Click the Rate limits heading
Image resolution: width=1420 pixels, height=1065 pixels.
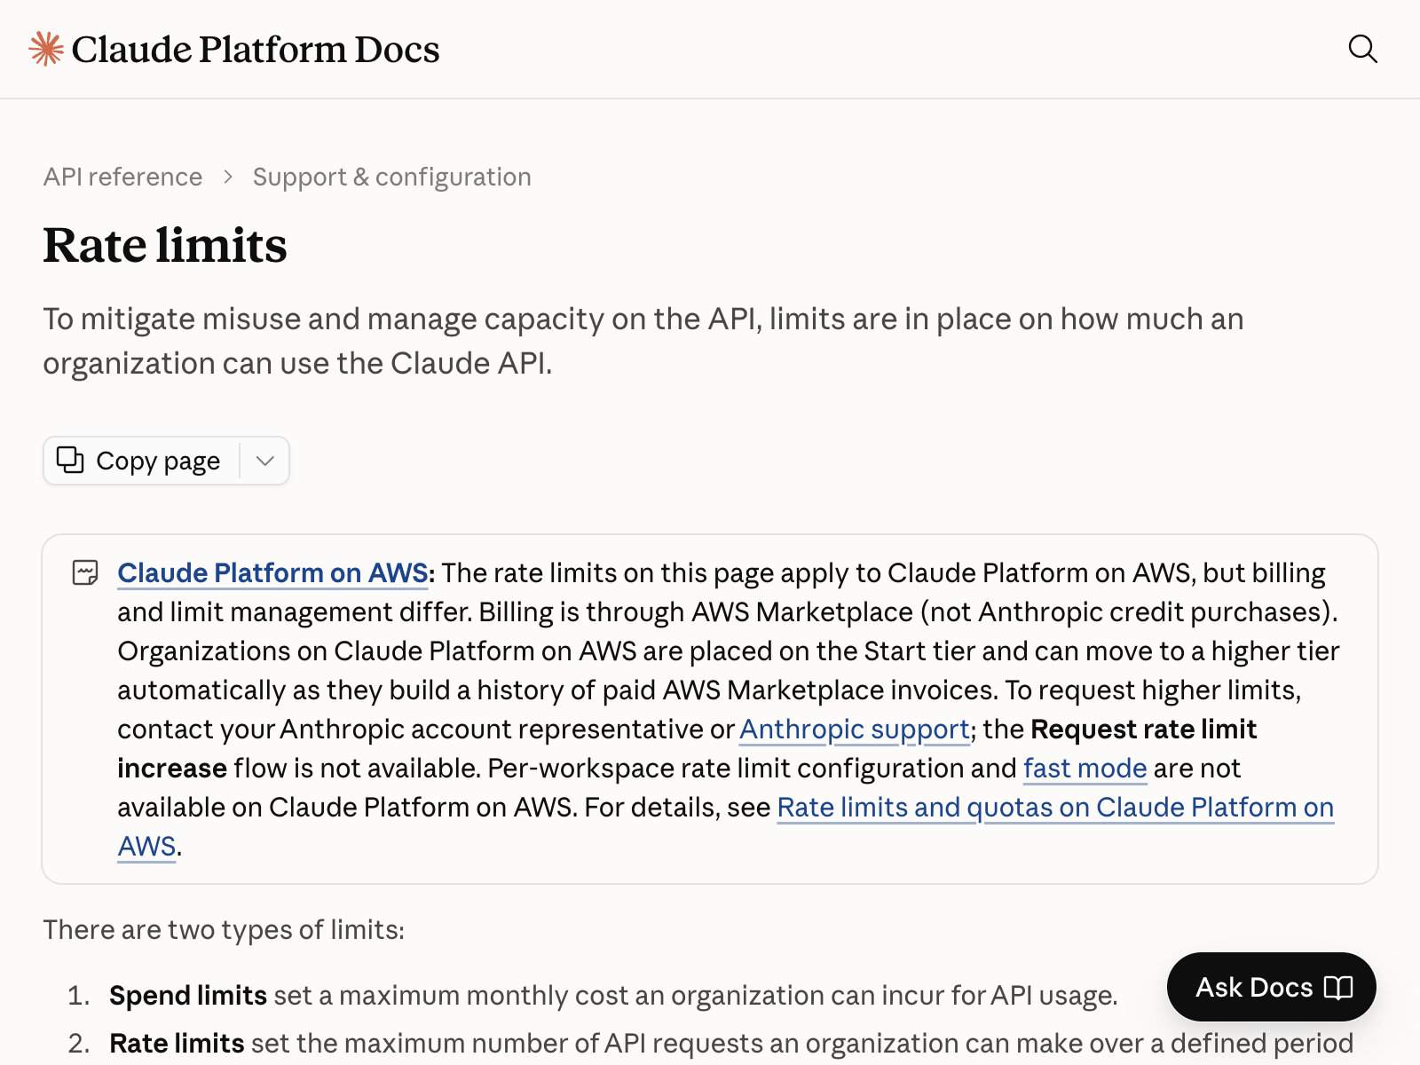click(165, 245)
